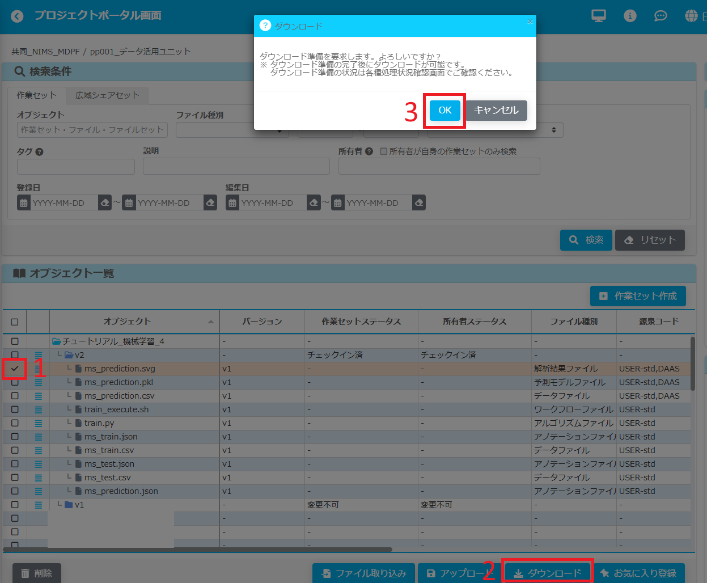707x583 pixels.
Task: Clear the first 登録日 date with eraser icon
Action: (104, 203)
